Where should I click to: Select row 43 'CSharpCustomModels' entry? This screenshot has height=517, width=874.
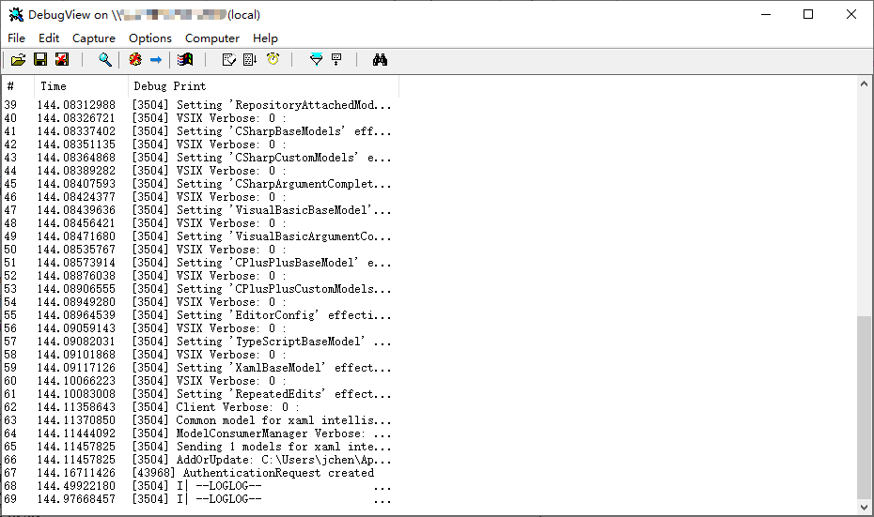tap(198, 158)
